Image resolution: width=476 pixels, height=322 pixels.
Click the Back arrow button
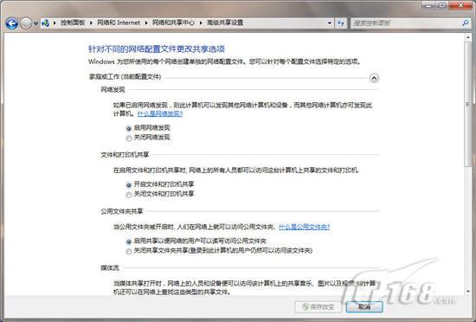point(12,23)
